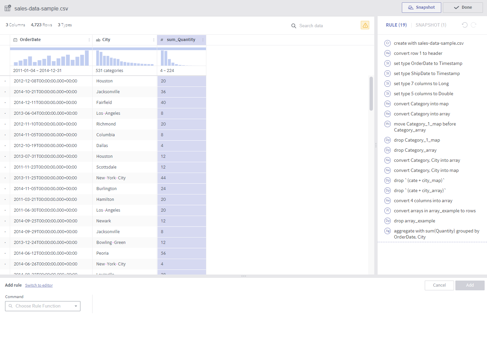Click the date cell 2014-06-12T00:00:00.000+00:00
This screenshot has width=487, height=363.
(51, 253)
